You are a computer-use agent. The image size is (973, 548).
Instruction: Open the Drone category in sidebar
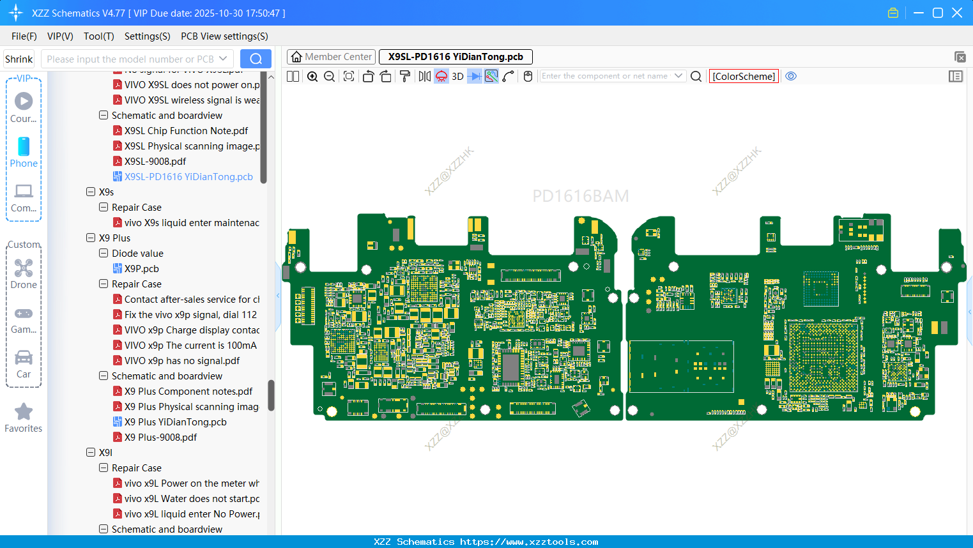pos(24,273)
